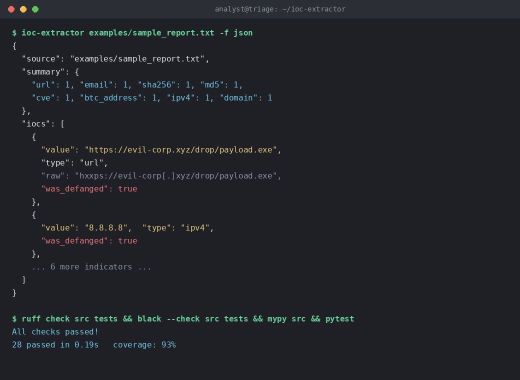Image resolution: width=520 pixels, height=380 pixels.
Task: Click the green maximize window button
Action: 35,9
